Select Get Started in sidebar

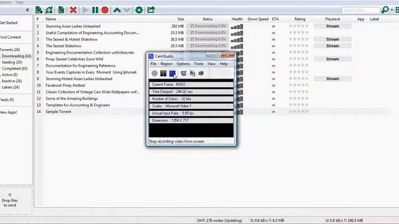9,22
